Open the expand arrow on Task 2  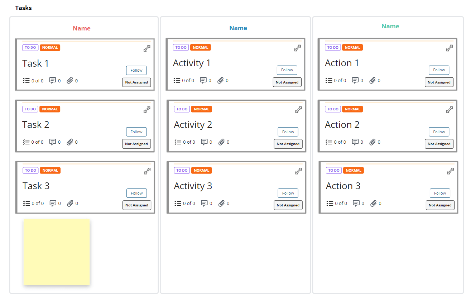(x=147, y=110)
